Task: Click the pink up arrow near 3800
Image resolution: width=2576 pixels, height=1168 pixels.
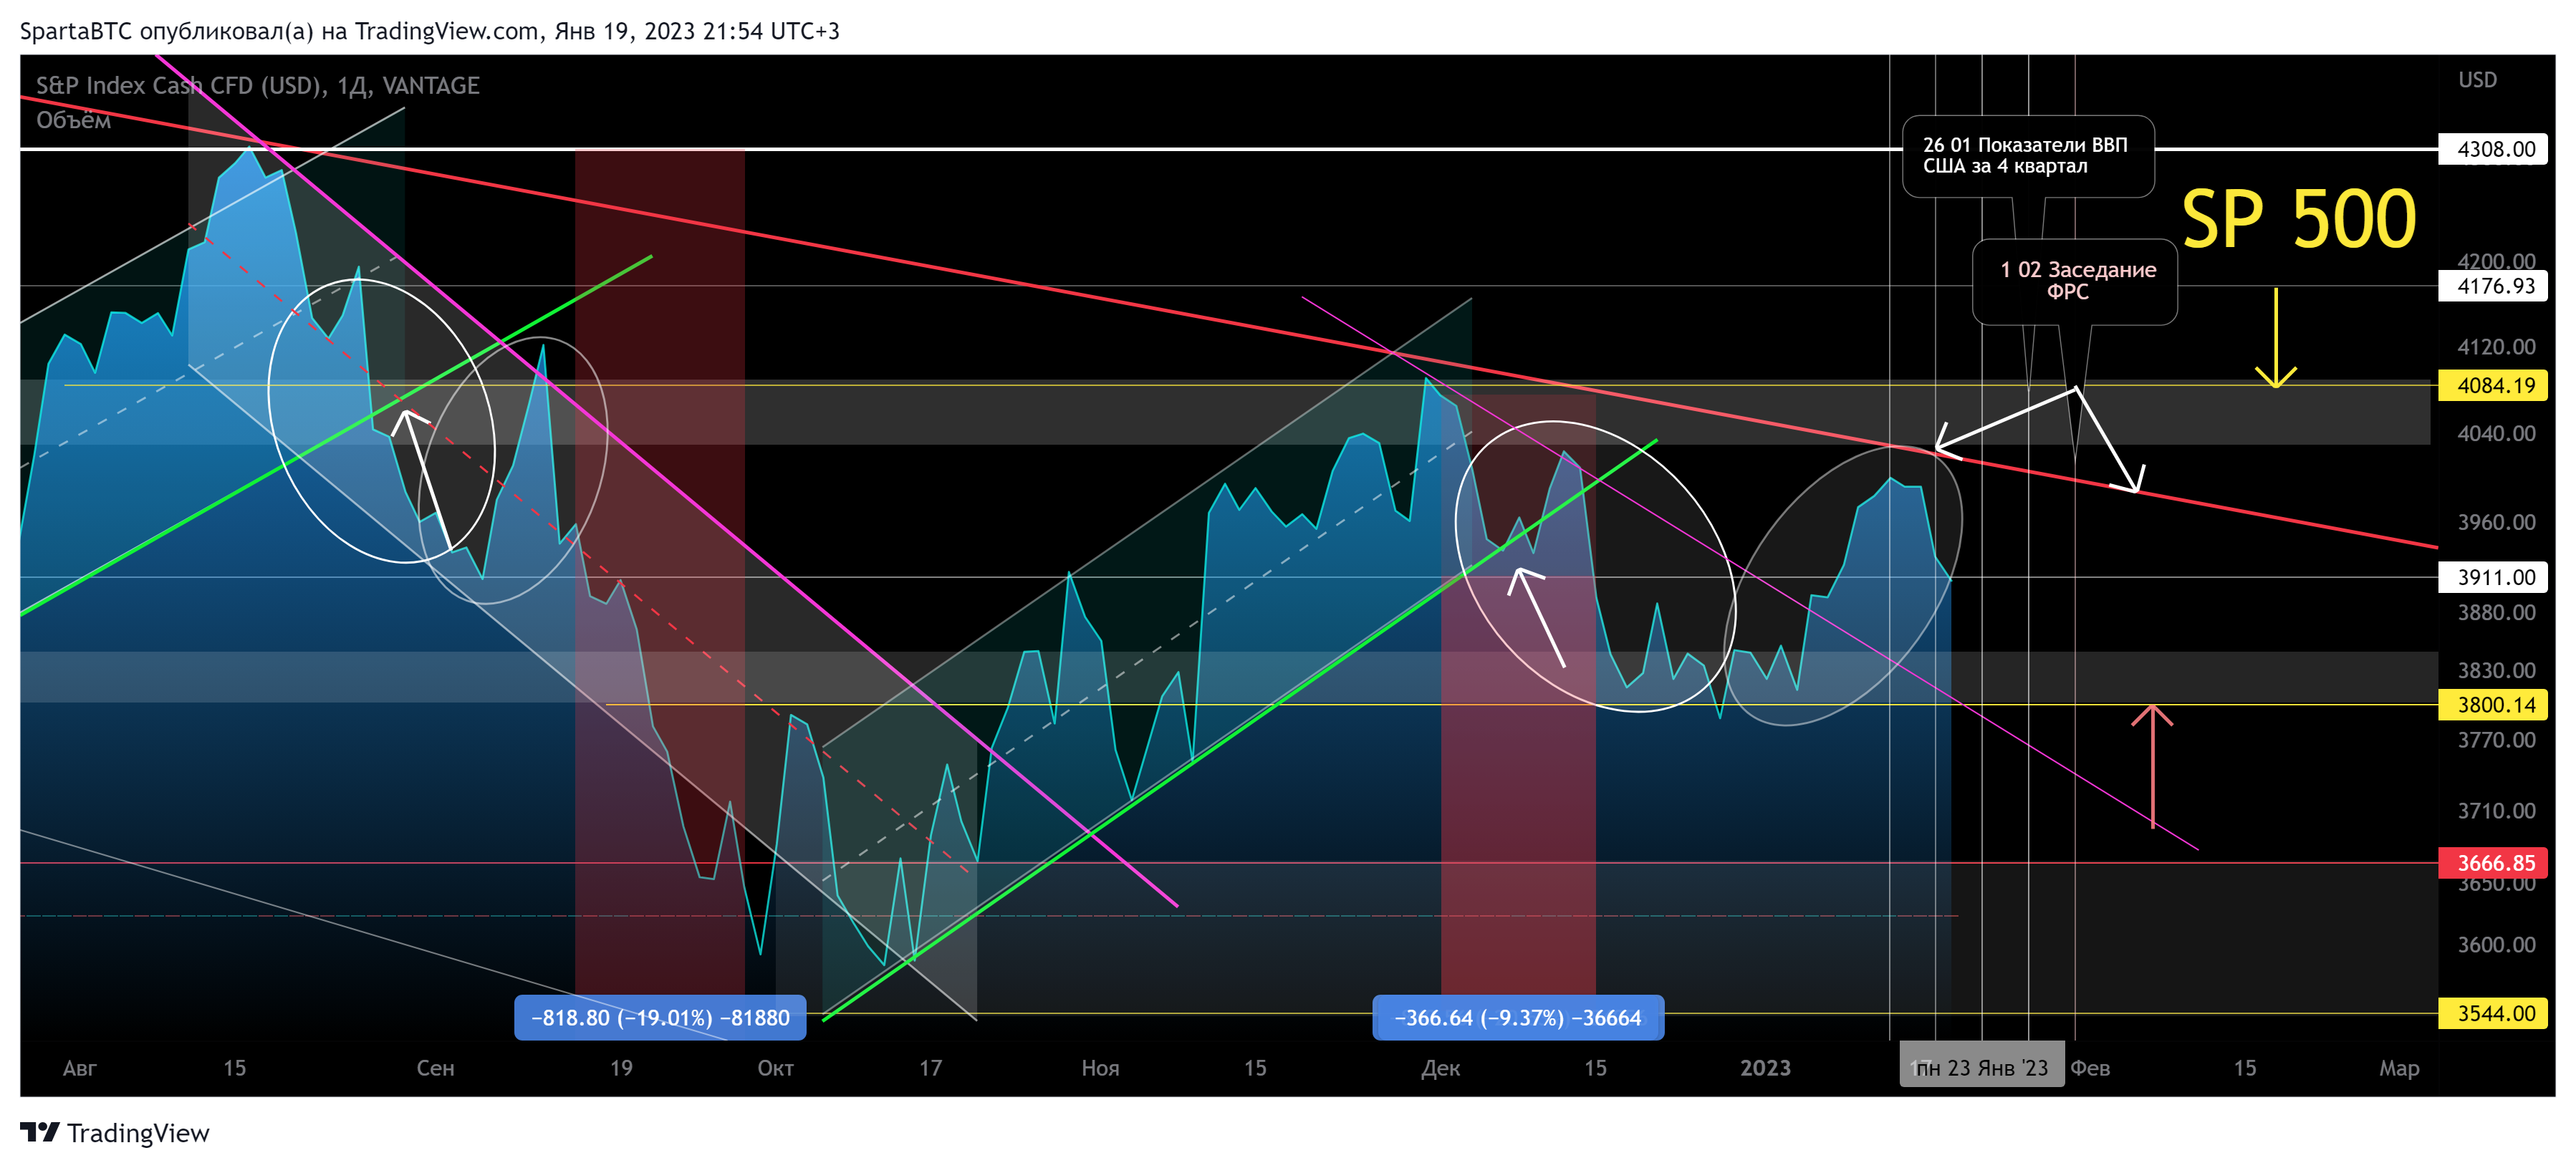Action: 2152,766
